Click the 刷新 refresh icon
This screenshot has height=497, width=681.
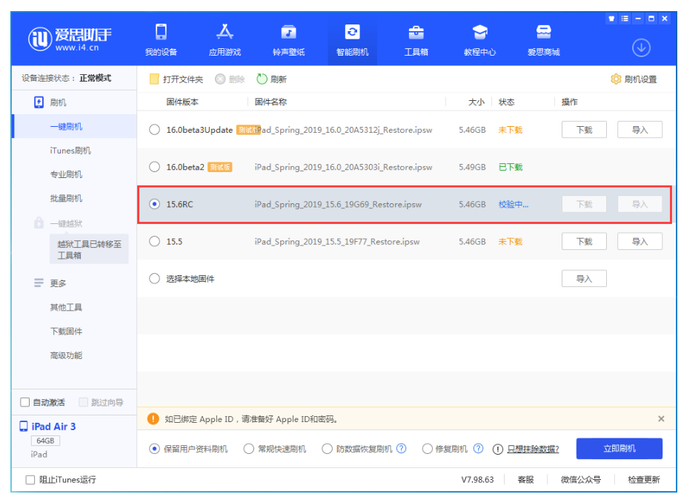(262, 79)
